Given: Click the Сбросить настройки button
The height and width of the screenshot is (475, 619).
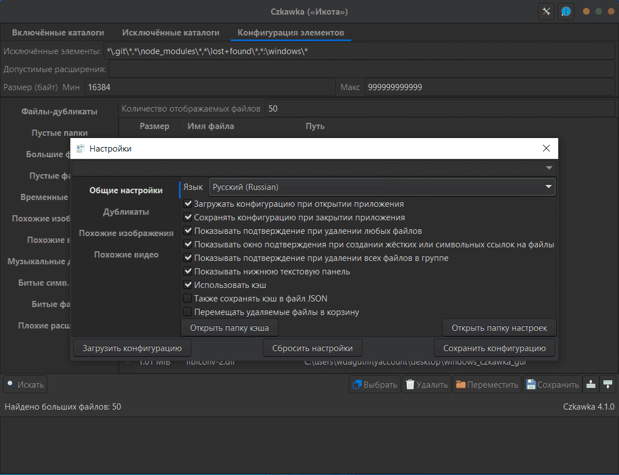Looking at the screenshot, I should tap(312, 348).
